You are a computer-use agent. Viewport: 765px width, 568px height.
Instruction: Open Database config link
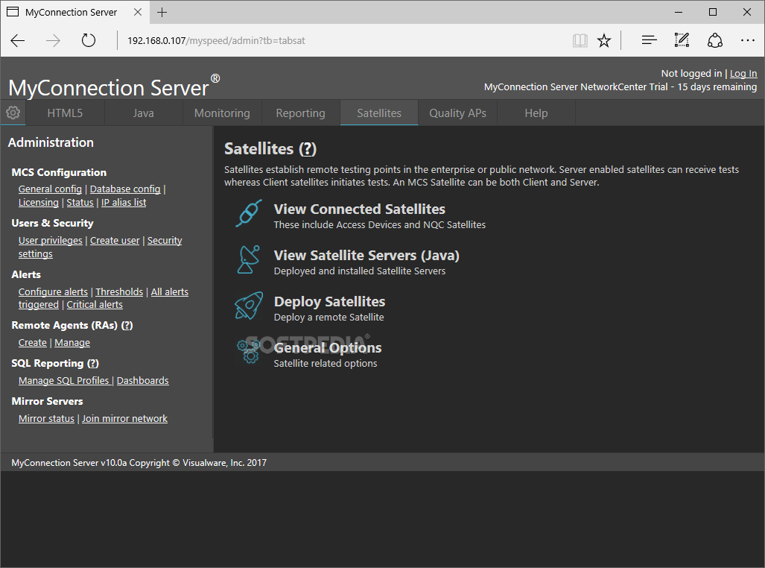(125, 189)
